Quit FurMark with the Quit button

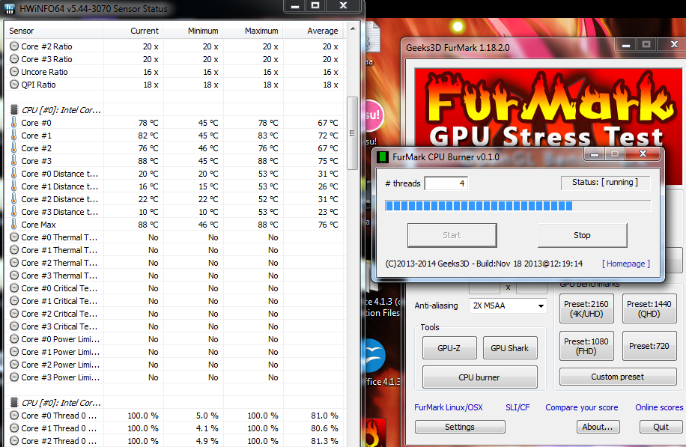pos(661,427)
